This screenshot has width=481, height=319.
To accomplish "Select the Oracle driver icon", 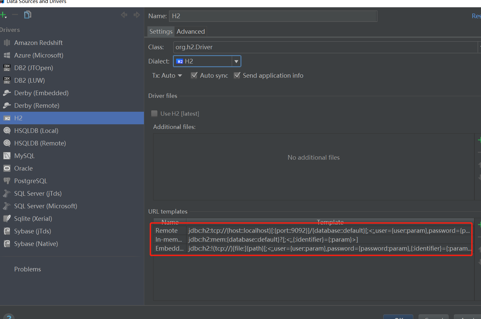I will click(7, 168).
